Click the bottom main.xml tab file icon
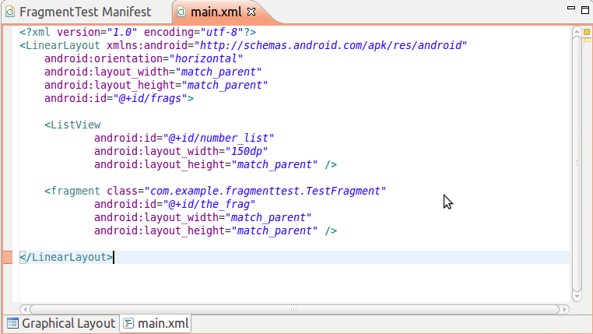This screenshot has height=334, width=593. [x=128, y=324]
